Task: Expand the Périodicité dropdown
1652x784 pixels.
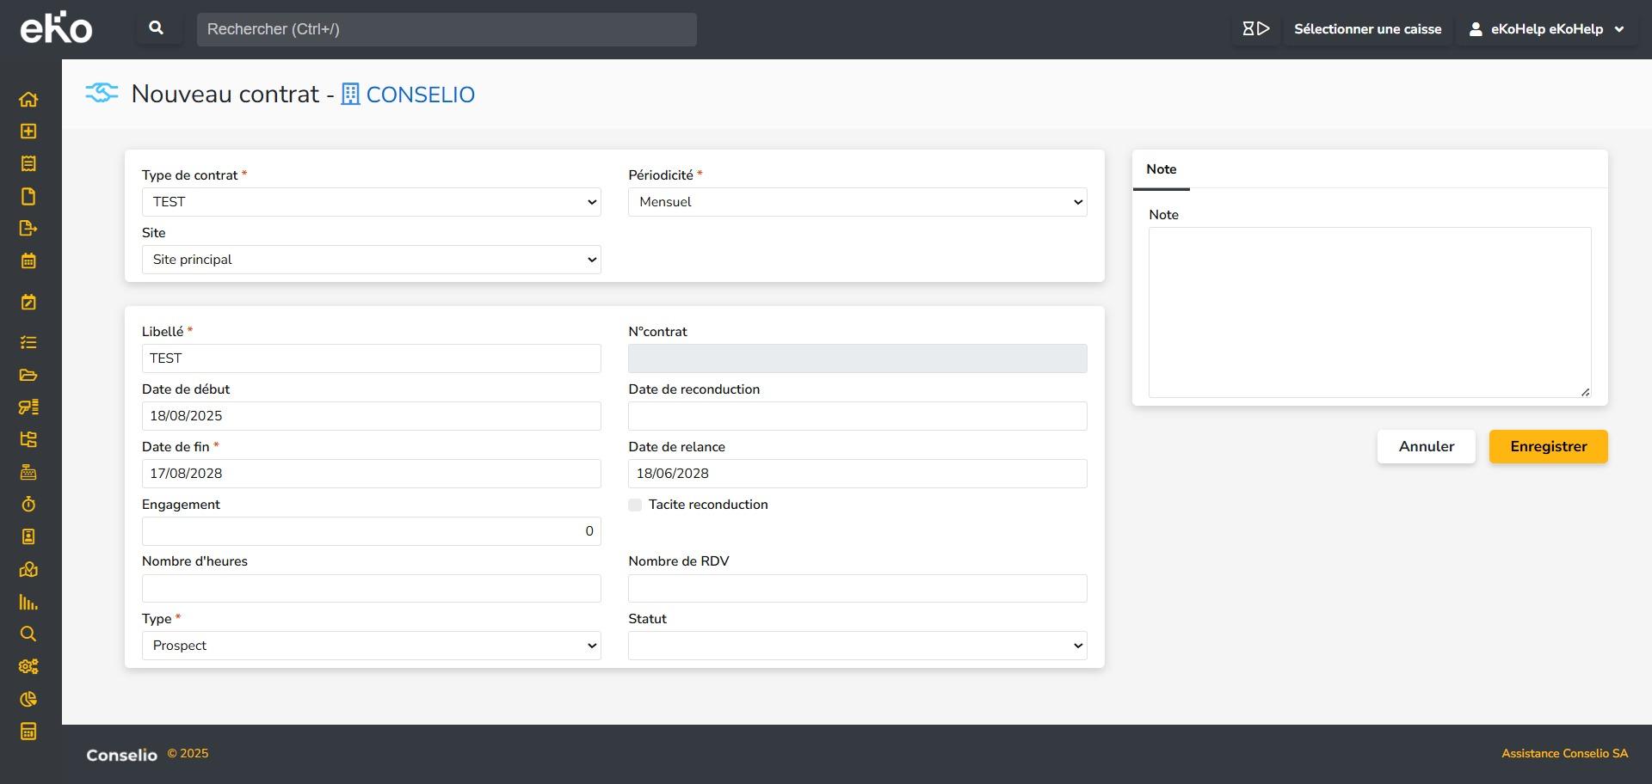Action: coord(857,202)
